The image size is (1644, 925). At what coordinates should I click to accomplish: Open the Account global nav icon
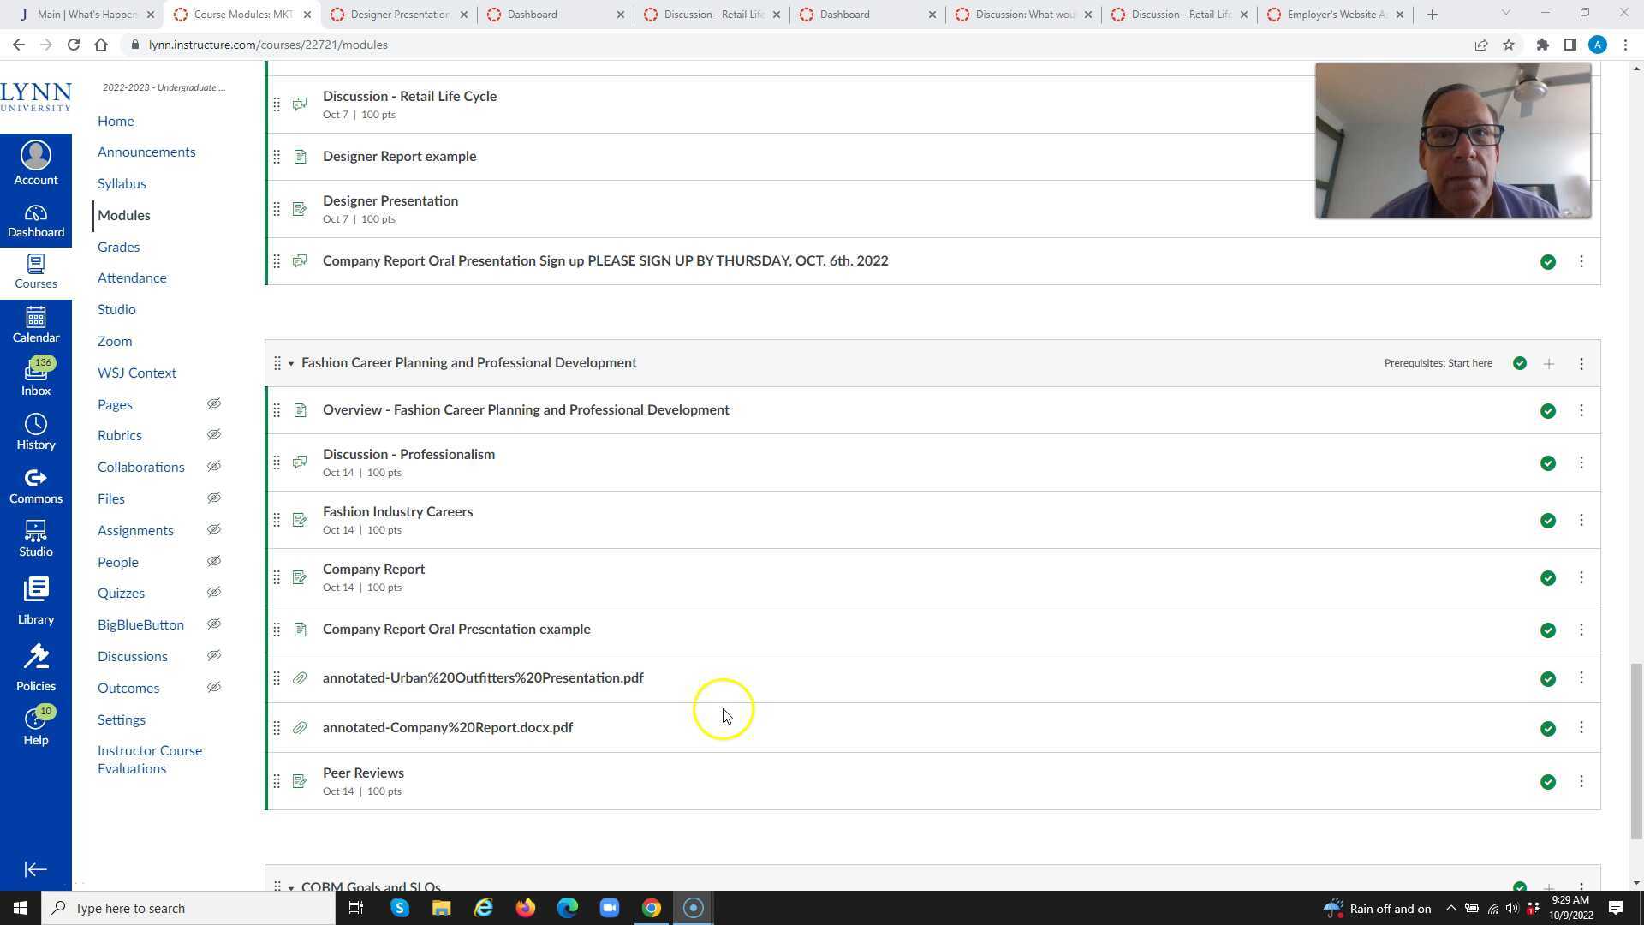point(35,163)
